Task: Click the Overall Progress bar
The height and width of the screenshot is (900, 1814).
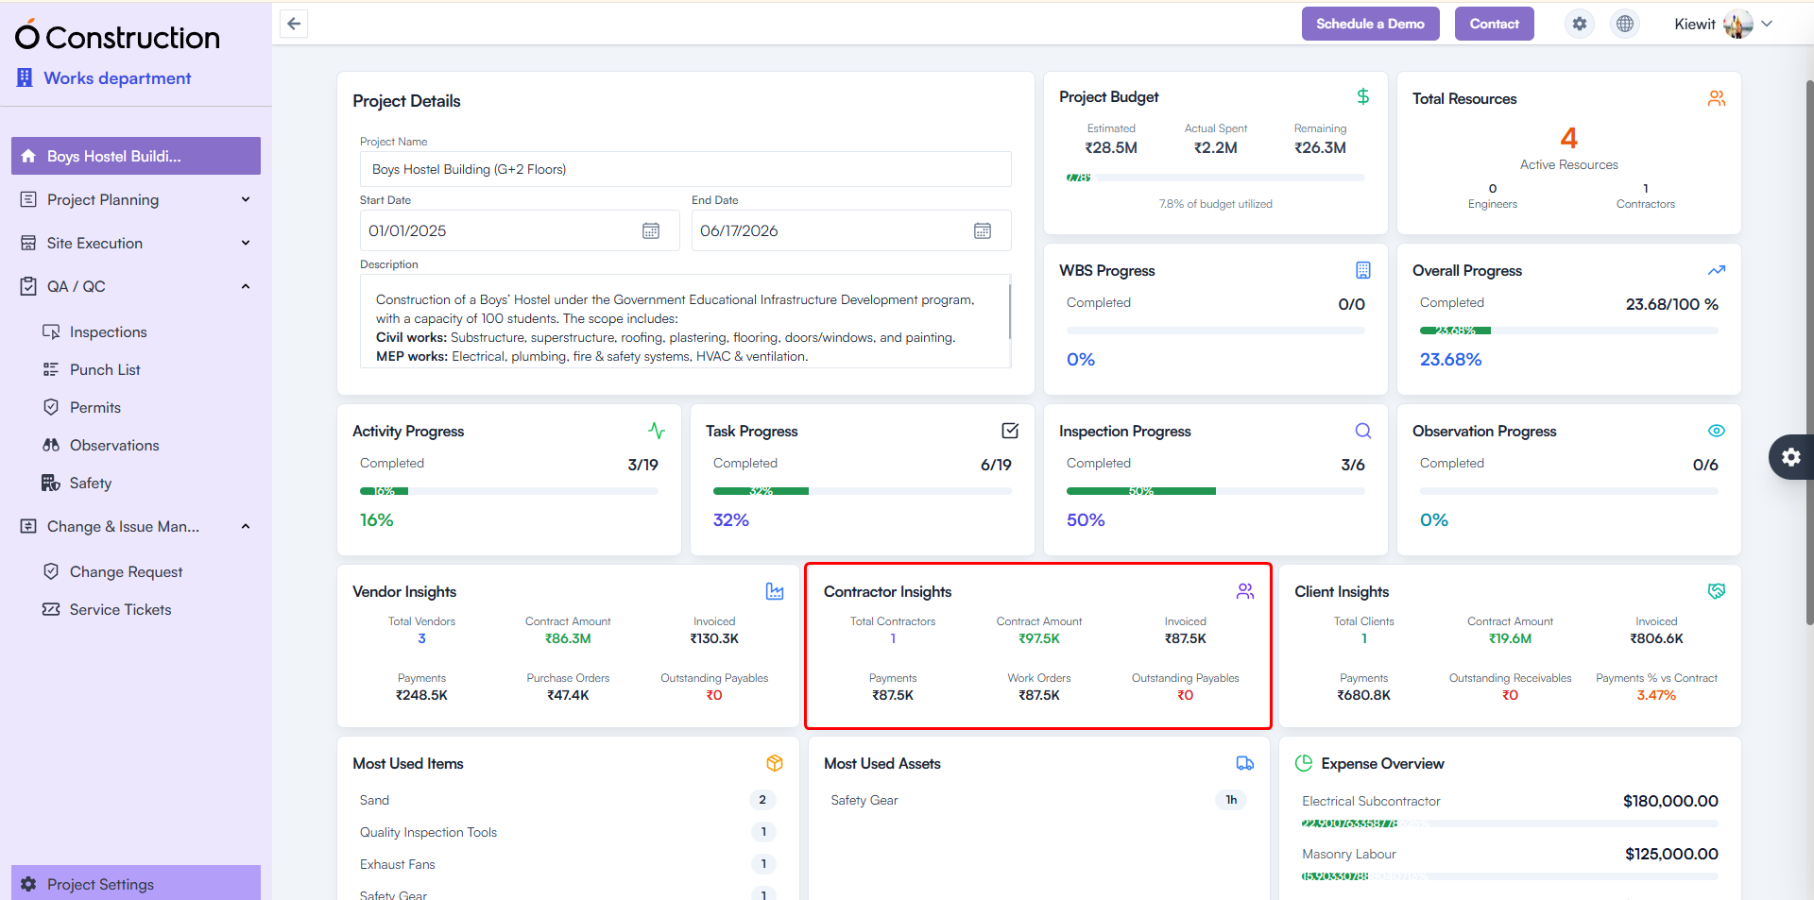Action: pos(1568,331)
